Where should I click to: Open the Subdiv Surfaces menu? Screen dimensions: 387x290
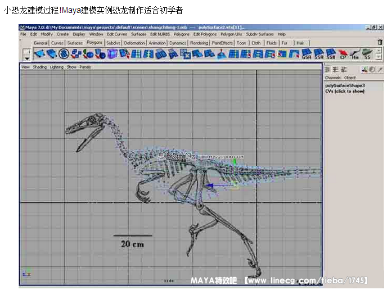click(x=260, y=34)
